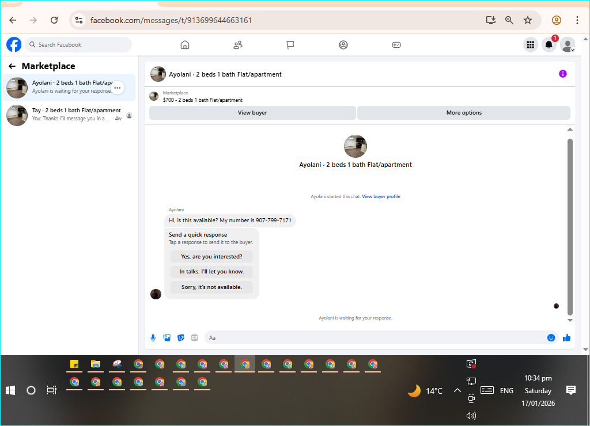Show hidden system tray icons
This screenshot has width=590, height=426.
pyautogui.click(x=457, y=391)
